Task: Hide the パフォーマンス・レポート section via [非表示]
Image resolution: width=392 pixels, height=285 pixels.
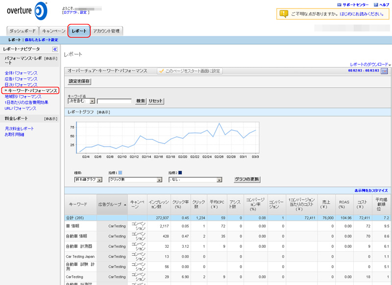Action: (x=50, y=59)
